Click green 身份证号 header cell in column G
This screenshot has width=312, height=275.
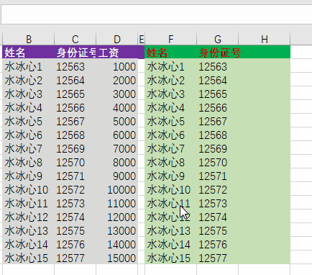click(218, 52)
